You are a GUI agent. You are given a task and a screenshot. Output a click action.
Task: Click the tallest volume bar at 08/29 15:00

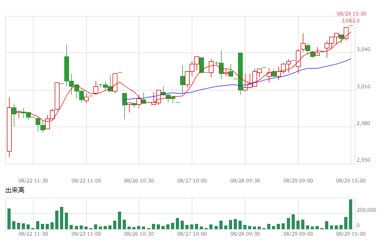click(351, 214)
